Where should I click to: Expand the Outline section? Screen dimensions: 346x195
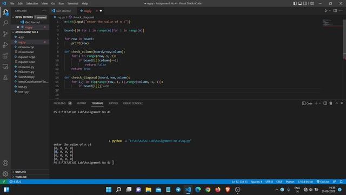pyautogui.click(x=21, y=172)
